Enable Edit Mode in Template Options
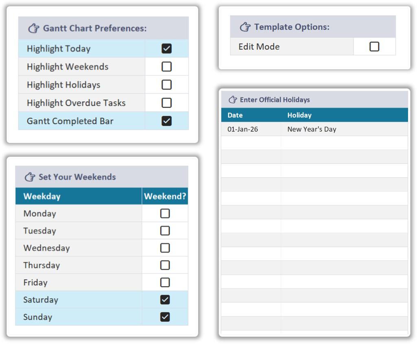This screenshot has width=417, height=344. pyautogui.click(x=374, y=46)
